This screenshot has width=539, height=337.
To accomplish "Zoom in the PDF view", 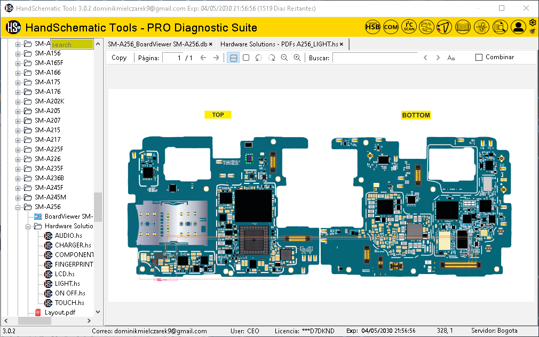I will [297, 58].
